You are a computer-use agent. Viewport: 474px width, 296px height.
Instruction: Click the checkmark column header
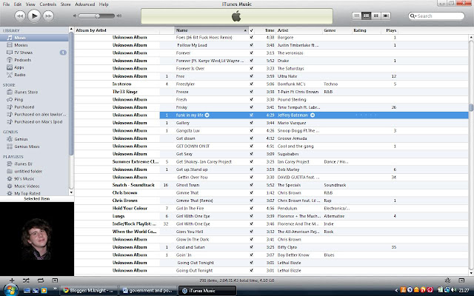point(252,30)
